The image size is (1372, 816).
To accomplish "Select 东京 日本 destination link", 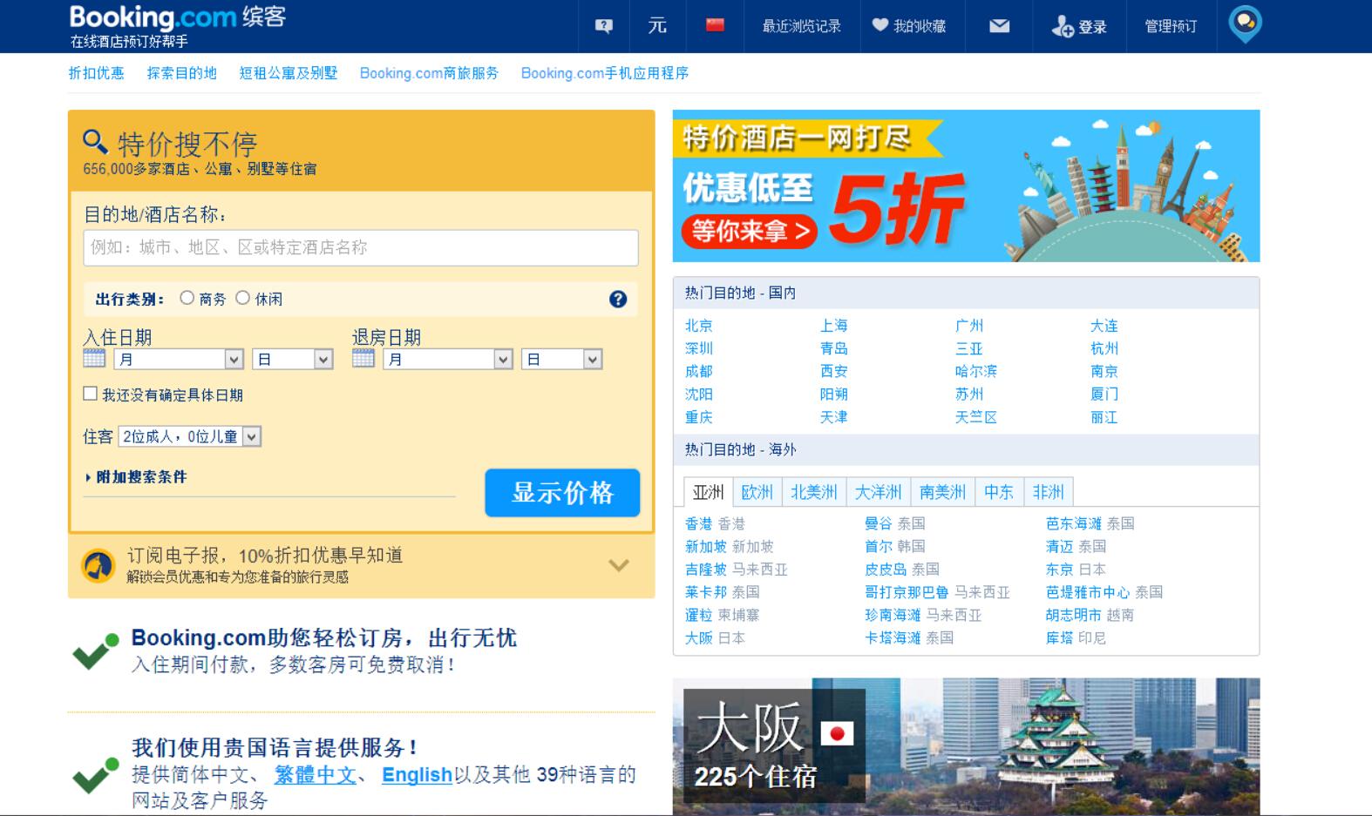I will (1076, 570).
